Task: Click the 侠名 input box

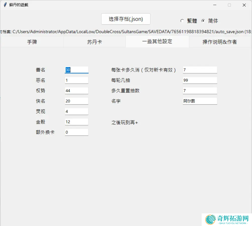Action: (x=76, y=101)
